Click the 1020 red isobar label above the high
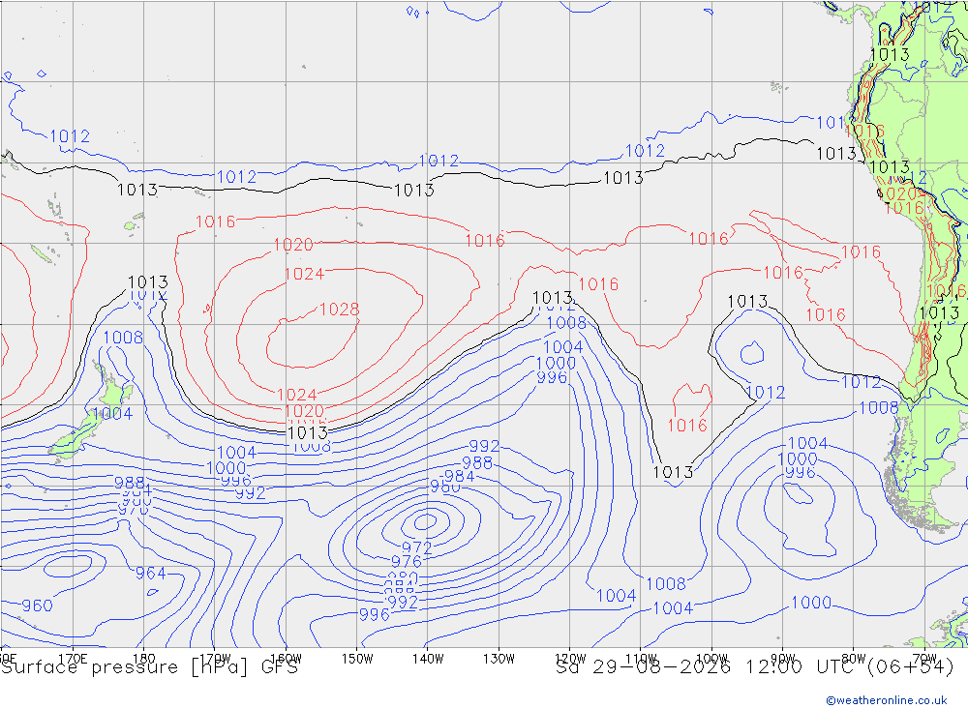 (x=293, y=245)
